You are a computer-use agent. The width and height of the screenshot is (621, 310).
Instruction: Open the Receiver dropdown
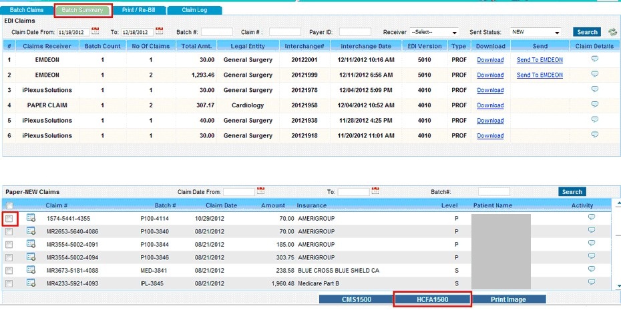[434, 32]
